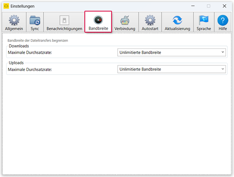This screenshot has width=234, height=177.
Task: Click the Einstellungen window title
Action: point(22,6)
